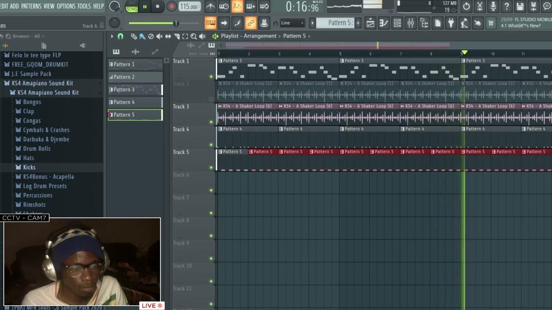Screen dimensions: 552x310
Task: Open the mixer window icon
Action: 411,23
